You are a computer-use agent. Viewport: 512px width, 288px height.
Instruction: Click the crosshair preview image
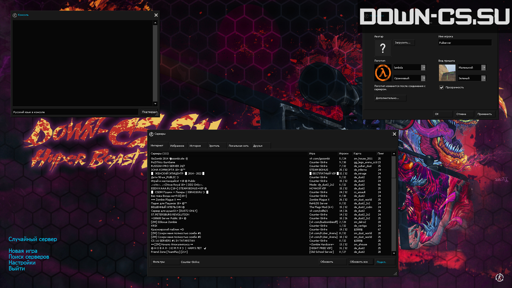click(x=447, y=73)
